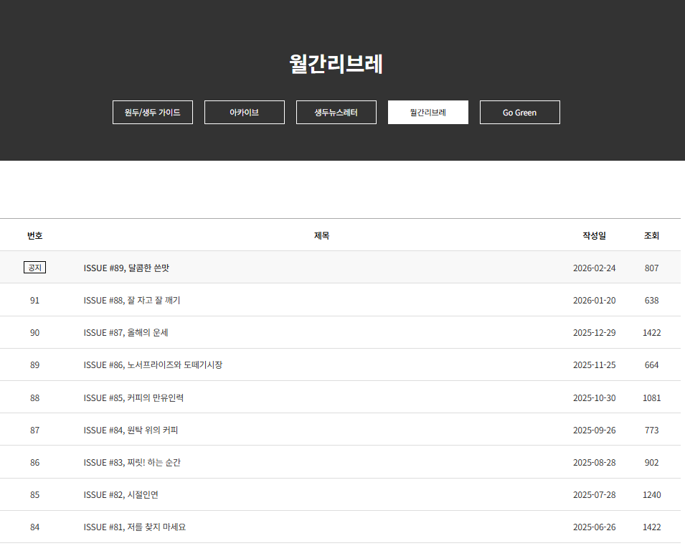This screenshot has height=546, width=685.
Task: Open ISSUE #87, 올해의 운세 article
Action: click(x=126, y=333)
